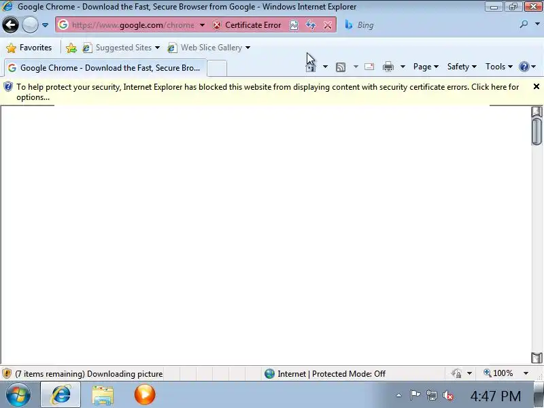Image resolution: width=544 pixels, height=408 pixels.
Task: Click the Bing logo icon
Action: click(349, 24)
